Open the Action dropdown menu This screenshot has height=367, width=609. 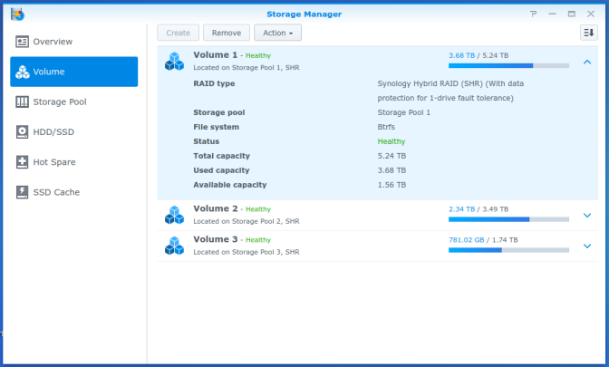[277, 33]
